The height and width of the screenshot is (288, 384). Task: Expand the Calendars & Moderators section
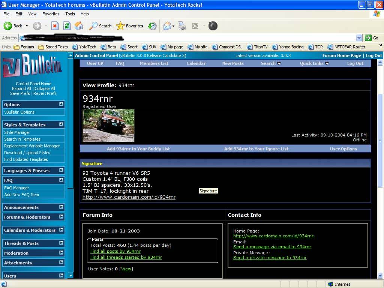[x=61, y=230]
